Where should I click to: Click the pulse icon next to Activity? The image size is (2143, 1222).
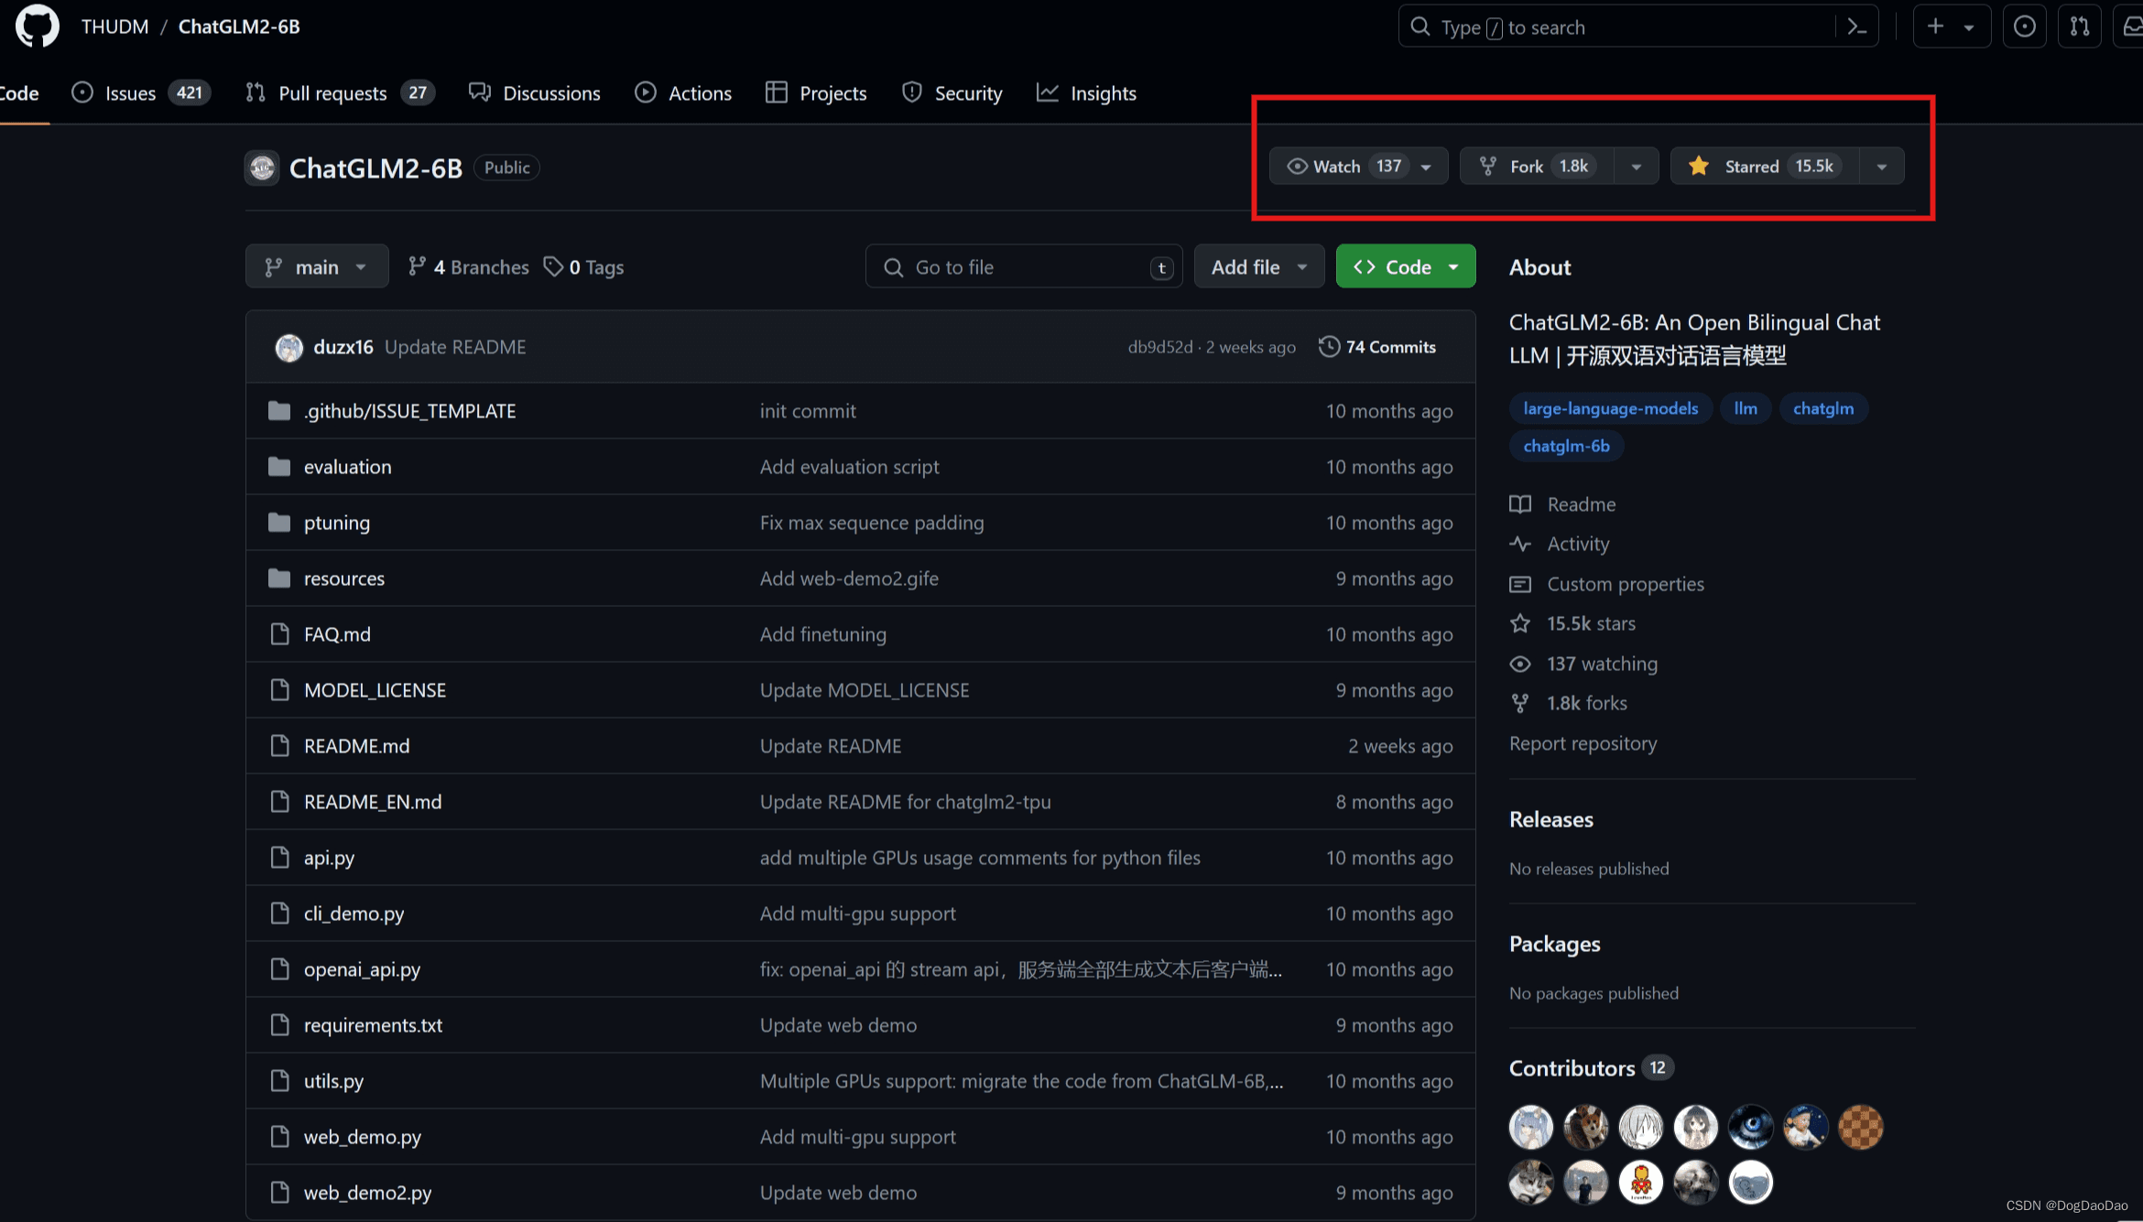[x=1520, y=544]
